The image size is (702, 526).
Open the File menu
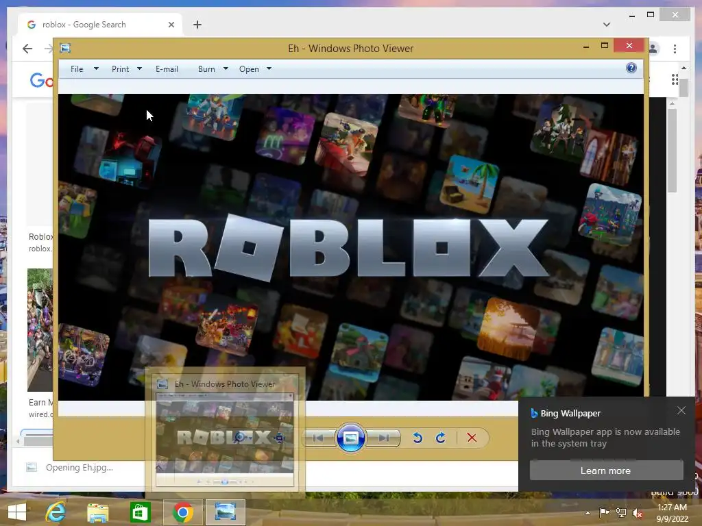(77, 69)
